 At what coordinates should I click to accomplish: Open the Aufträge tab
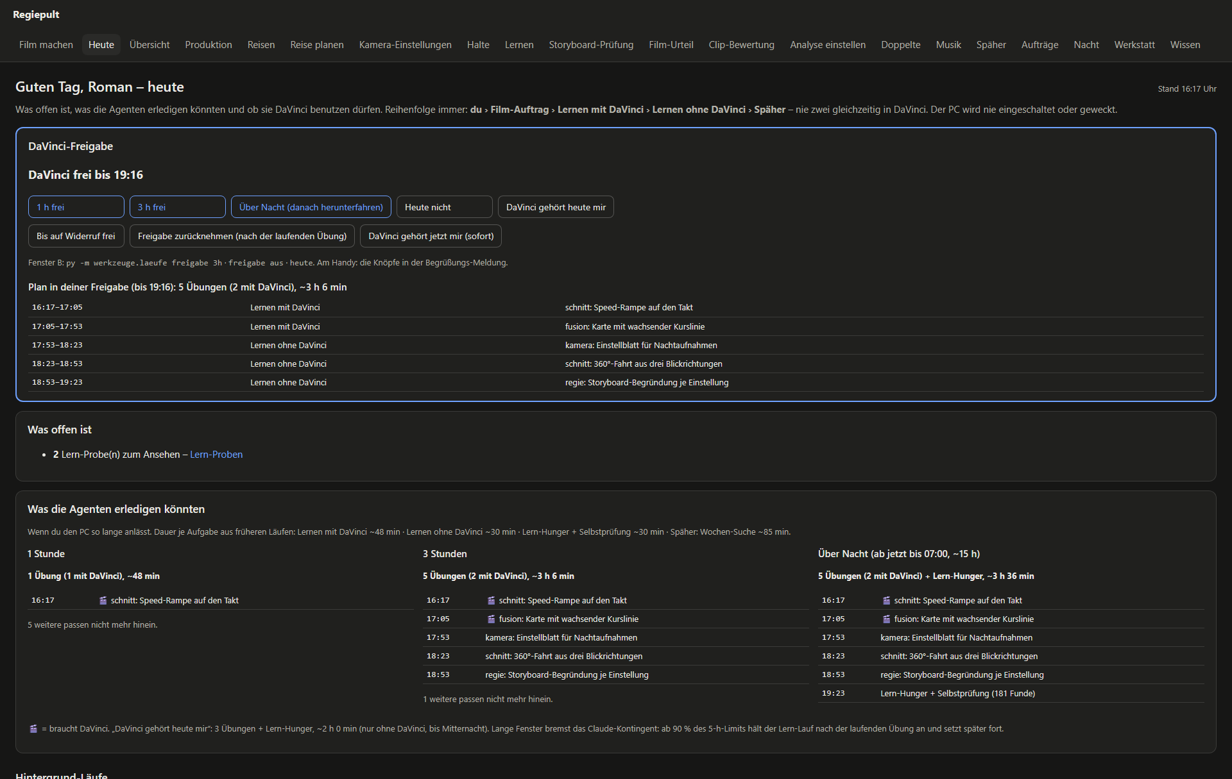[x=1040, y=45]
